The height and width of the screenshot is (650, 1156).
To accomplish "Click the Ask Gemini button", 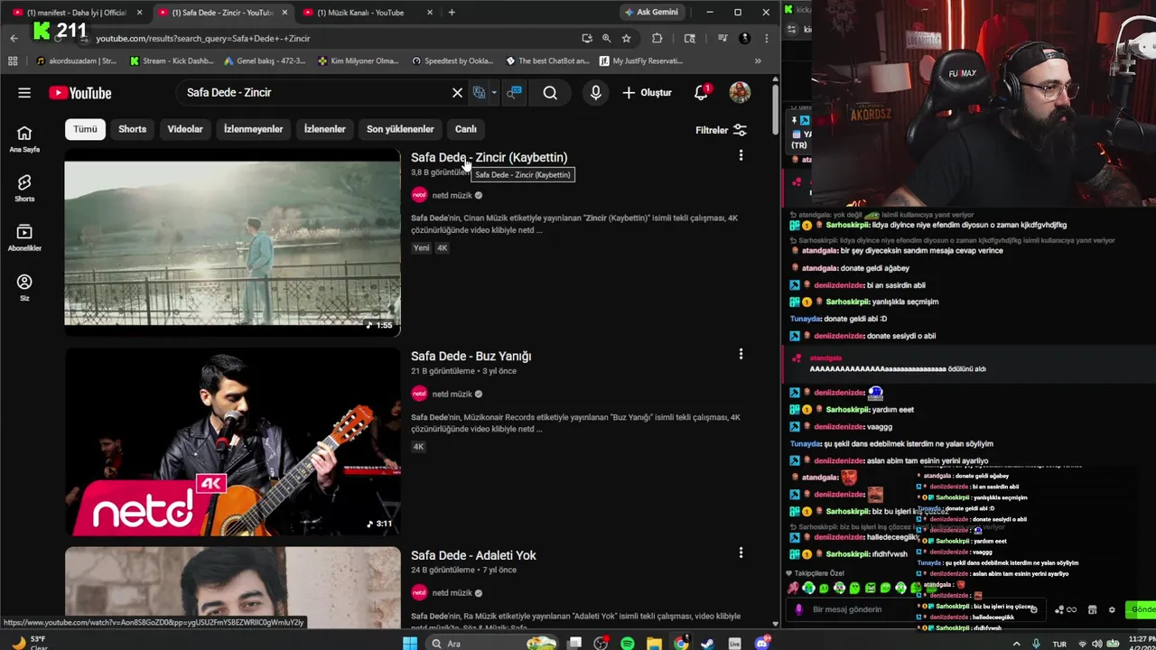I will pyautogui.click(x=651, y=12).
